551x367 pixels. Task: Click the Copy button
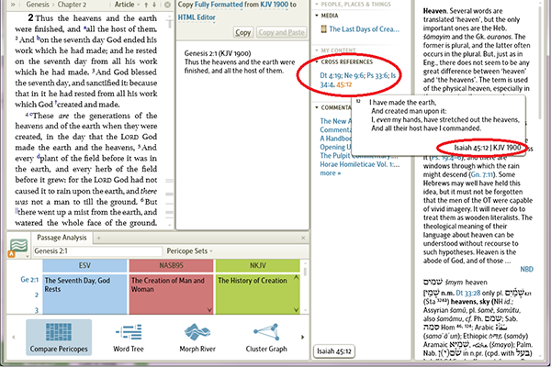pos(242,32)
